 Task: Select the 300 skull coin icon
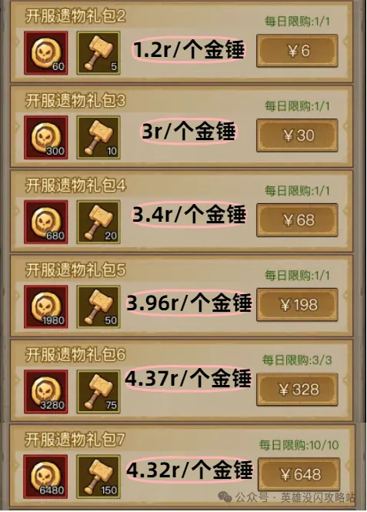point(46,138)
